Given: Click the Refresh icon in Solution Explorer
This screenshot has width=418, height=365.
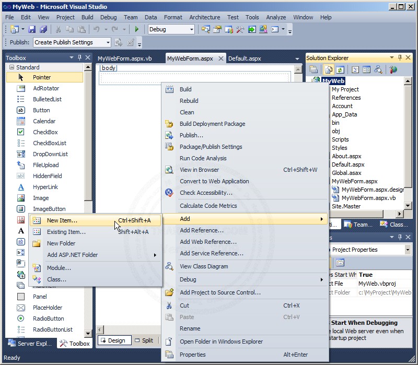Looking at the screenshot, I should coord(340,69).
